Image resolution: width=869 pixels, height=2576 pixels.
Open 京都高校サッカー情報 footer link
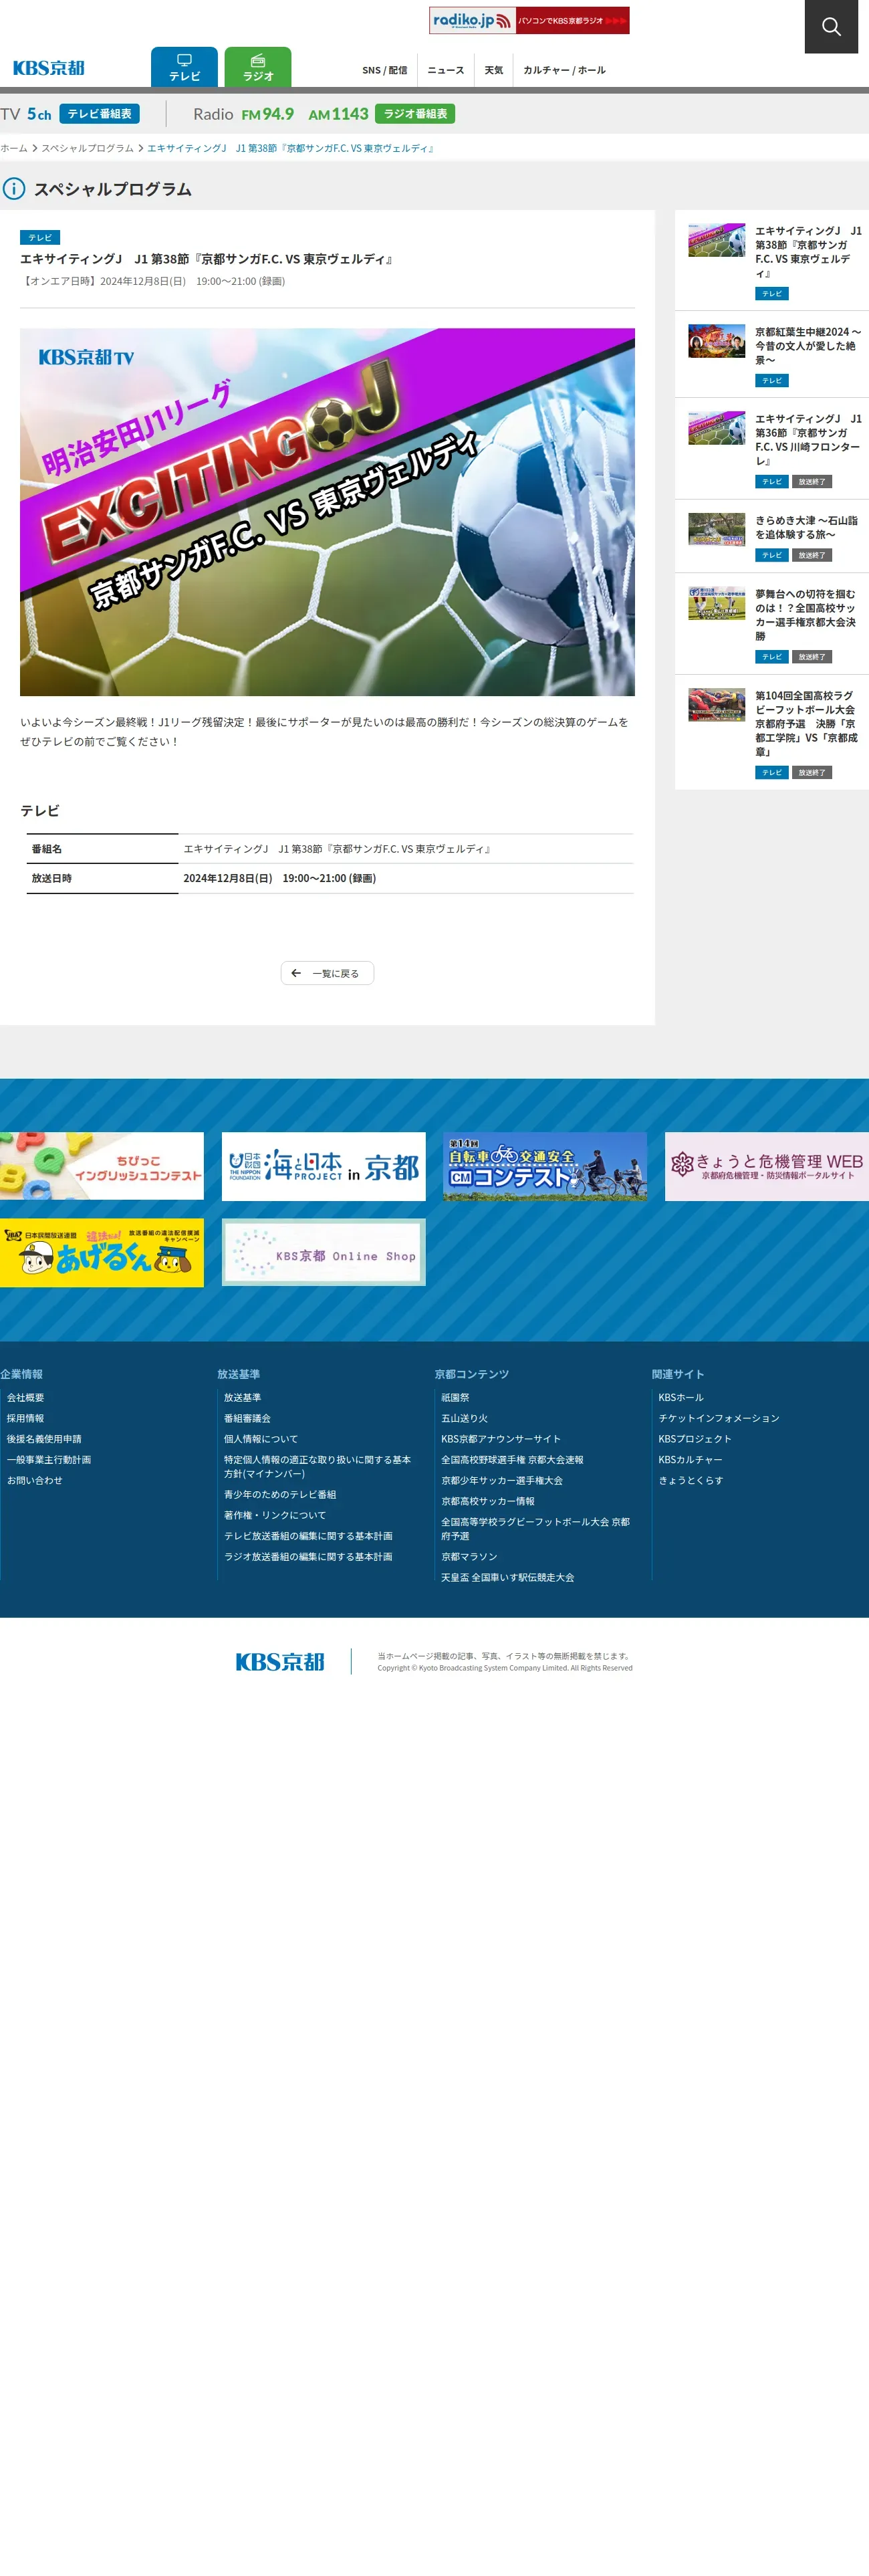point(488,1501)
